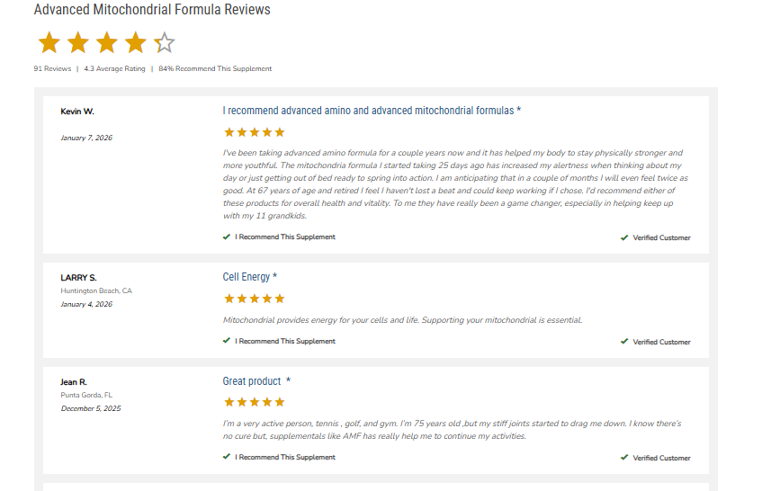Image resolution: width=780 pixels, height=491 pixels.
Task: Click the star rating under Cell Energy review
Action: (x=254, y=299)
